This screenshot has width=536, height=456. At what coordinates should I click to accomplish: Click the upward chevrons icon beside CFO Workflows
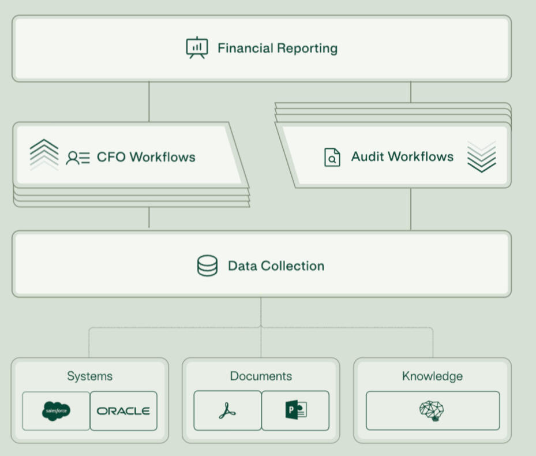(44, 155)
